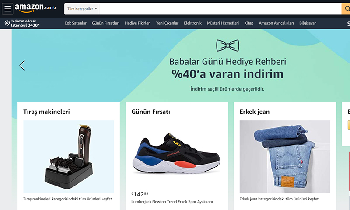Click the Lumberjack sneaker product image

pos(177,153)
